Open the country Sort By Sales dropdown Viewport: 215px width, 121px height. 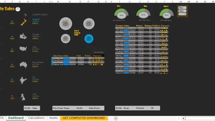tap(32, 108)
